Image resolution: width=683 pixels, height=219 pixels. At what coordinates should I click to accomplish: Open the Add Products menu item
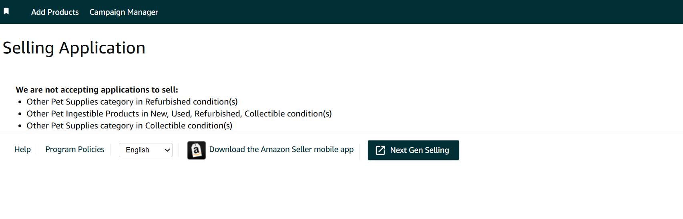pos(55,12)
